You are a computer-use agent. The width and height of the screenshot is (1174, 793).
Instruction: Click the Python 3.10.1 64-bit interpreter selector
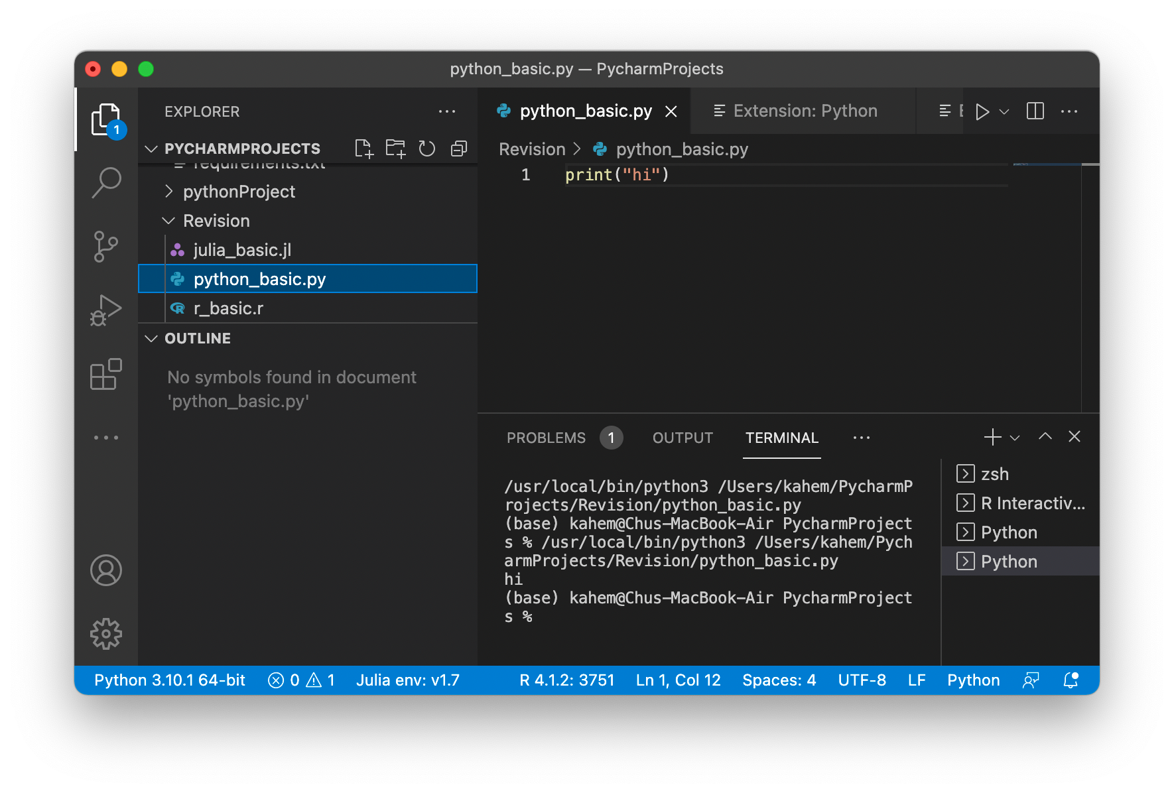[x=170, y=680]
